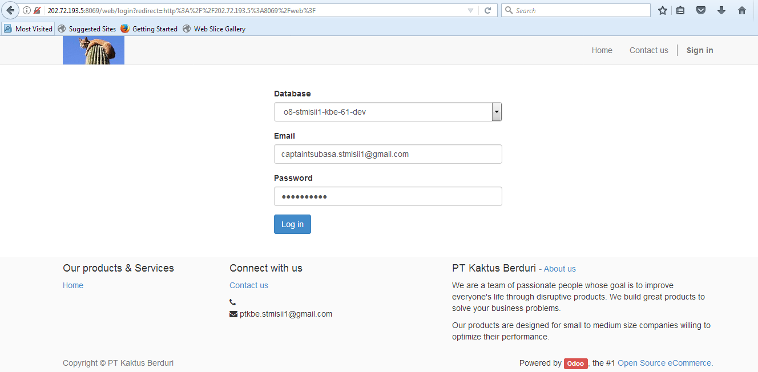This screenshot has height=372, width=758.
Task: Open the Downloads arrow icon
Action: click(x=721, y=10)
